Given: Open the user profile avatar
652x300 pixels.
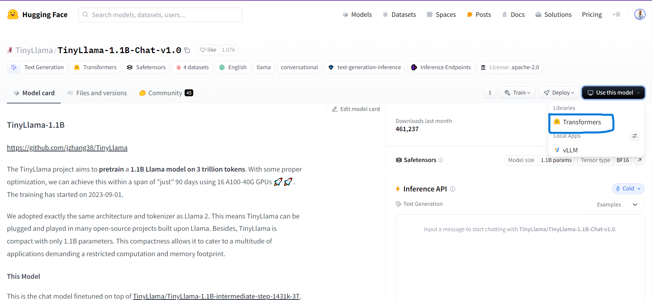Looking at the screenshot, I should click(x=640, y=14).
